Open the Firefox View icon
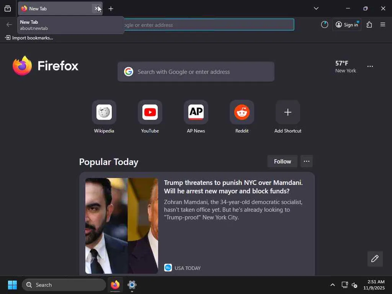392x294 pixels. [x=8, y=9]
